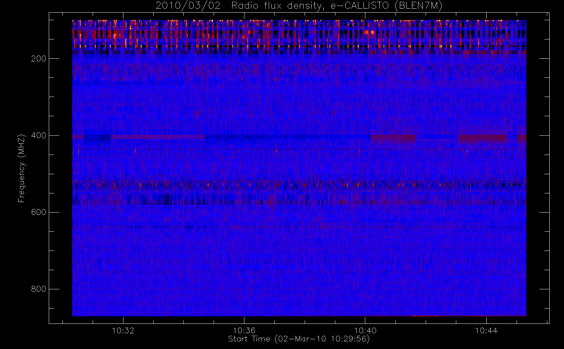Click the 600 frequency tick label
The image size is (564, 349).
(x=38, y=212)
